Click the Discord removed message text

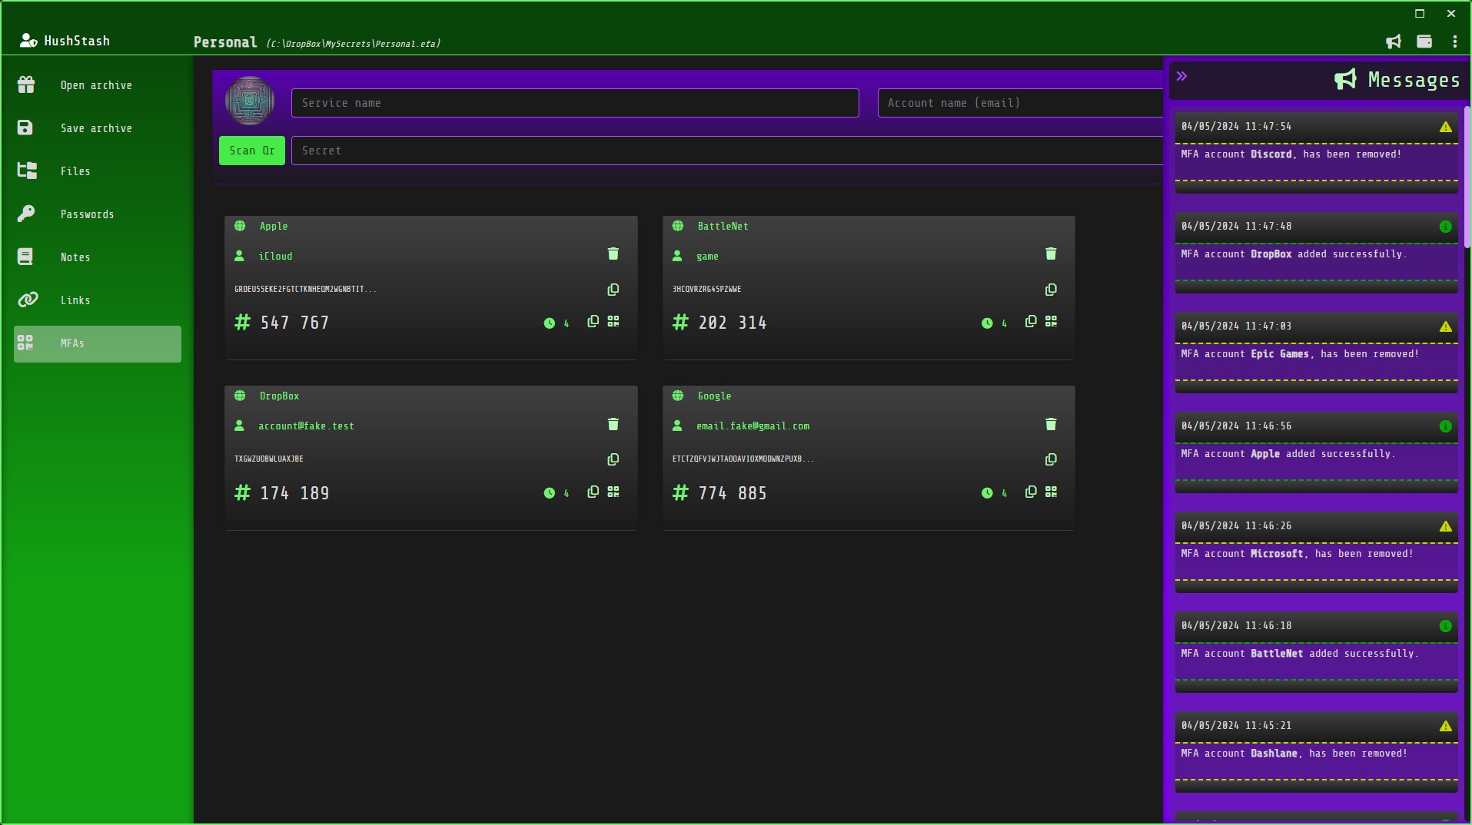coord(1291,154)
